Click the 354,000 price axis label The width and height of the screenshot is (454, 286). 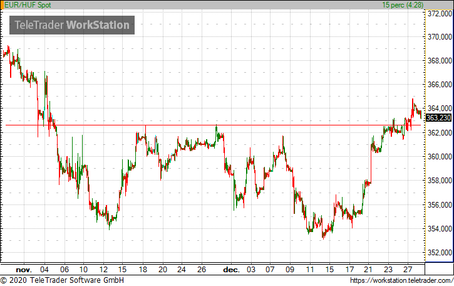(440, 228)
